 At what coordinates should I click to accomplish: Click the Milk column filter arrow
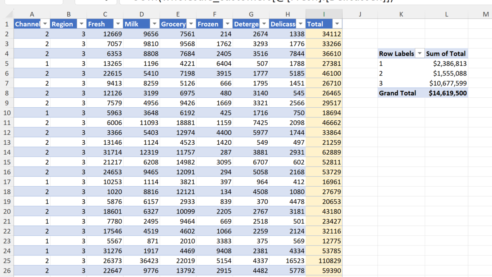[155, 24]
